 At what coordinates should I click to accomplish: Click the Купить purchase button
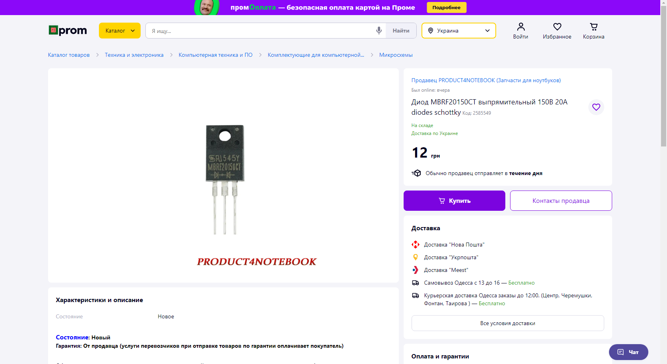(454, 201)
